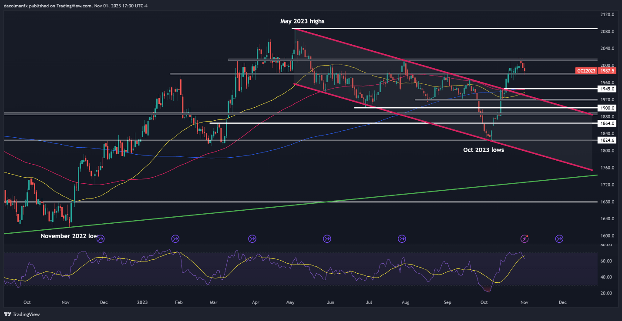Click the 2000.0 price axis value

(x=607, y=66)
